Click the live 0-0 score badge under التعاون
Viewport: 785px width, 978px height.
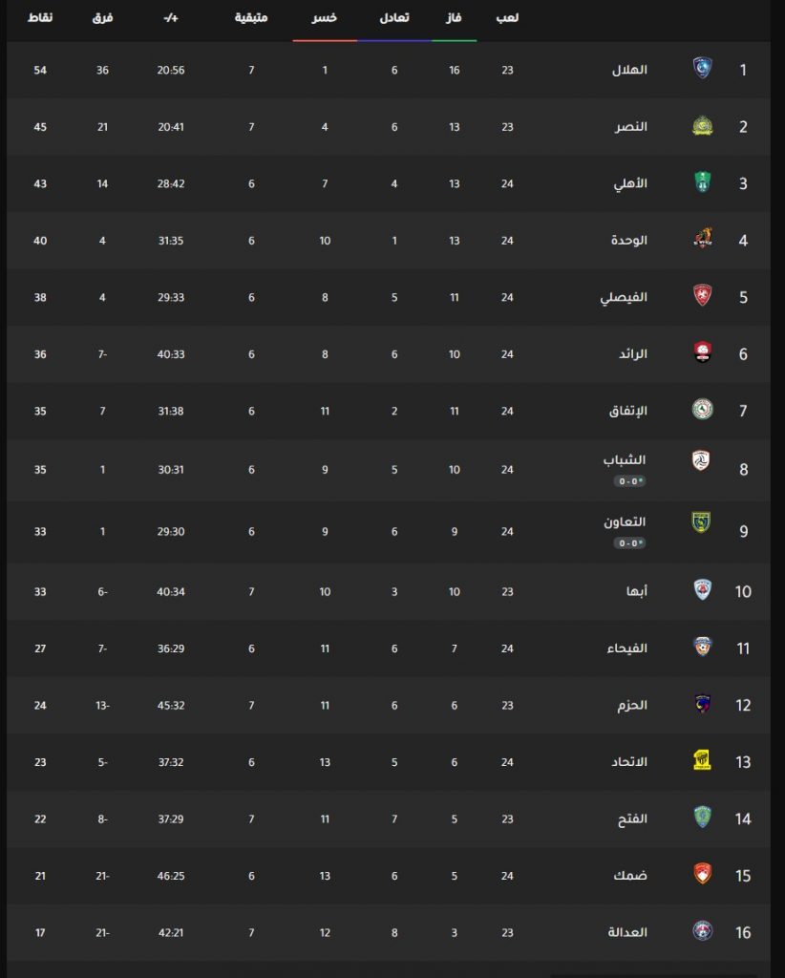(629, 542)
